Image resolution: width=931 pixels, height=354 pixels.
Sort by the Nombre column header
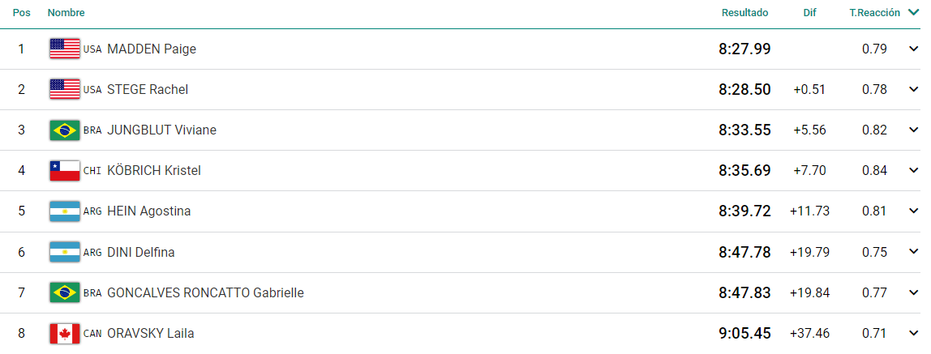click(66, 12)
